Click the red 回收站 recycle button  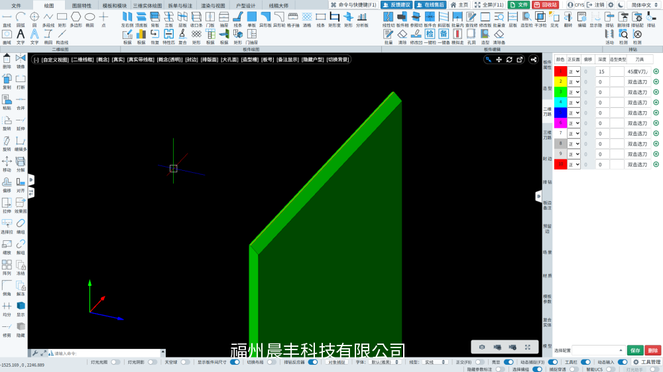546,5
